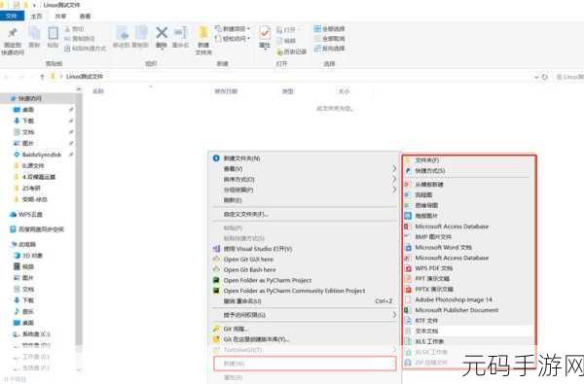Switch to the Share ribbon tab
584x384 pixels.
(x=60, y=16)
